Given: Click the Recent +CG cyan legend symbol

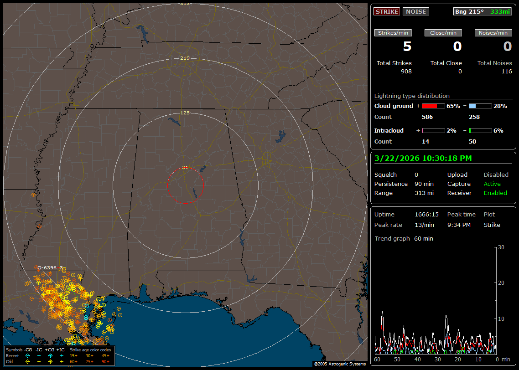Looking at the screenshot, I should pyautogui.click(x=50, y=355).
